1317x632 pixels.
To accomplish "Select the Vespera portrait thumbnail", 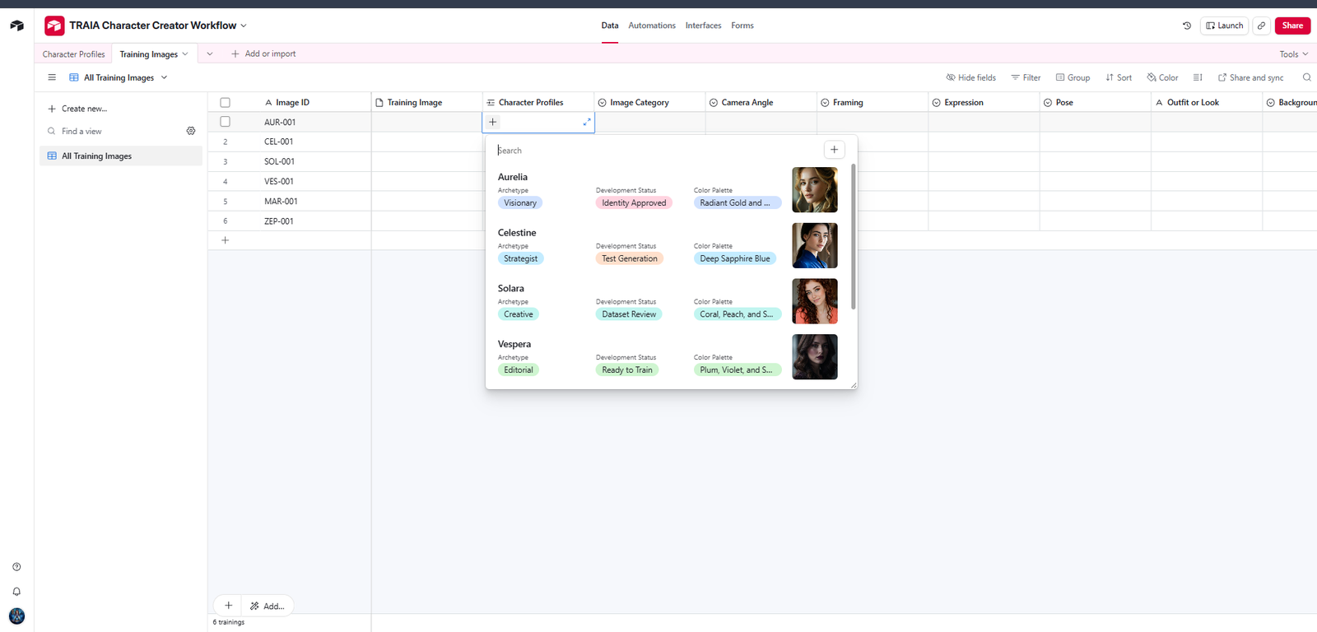I will pyautogui.click(x=815, y=357).
